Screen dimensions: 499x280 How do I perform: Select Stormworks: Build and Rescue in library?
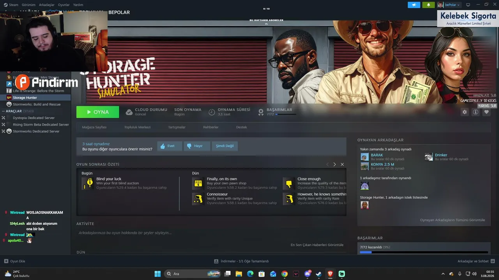[37, 104]
